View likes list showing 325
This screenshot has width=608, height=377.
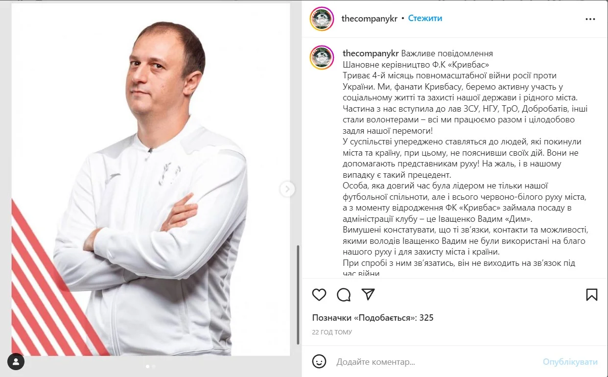pos(373,318)
